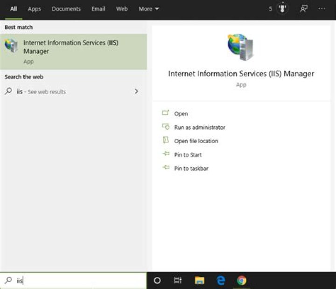This screenshot has width=336, height=289.
Task: Click the Pin to taskbar pin icon
Action: (x=166, y=167)
